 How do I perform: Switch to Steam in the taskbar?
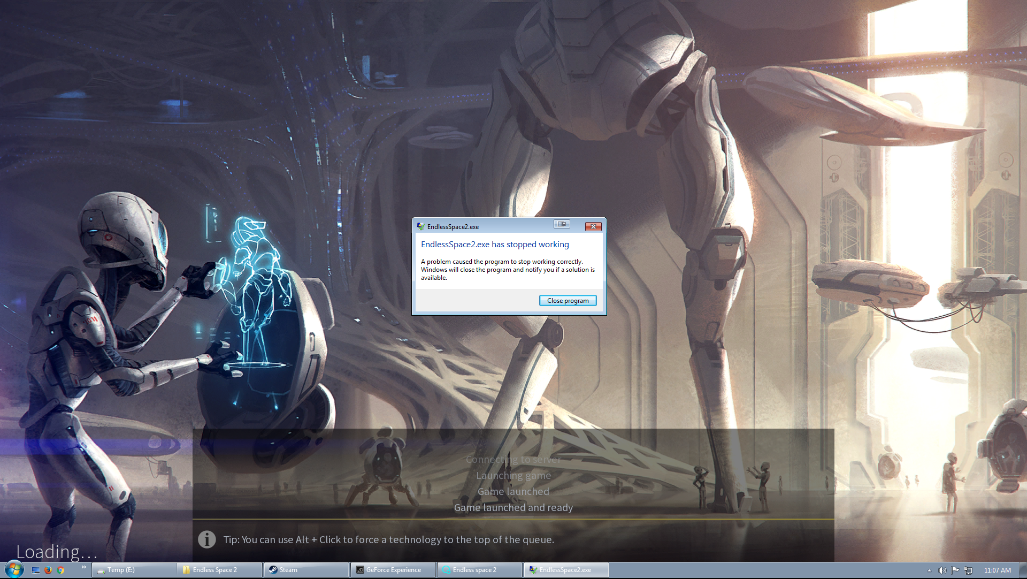(x=306, y=570)
